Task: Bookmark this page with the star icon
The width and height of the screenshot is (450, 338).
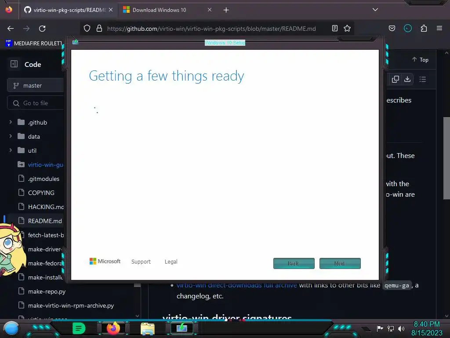Action: click(x=347, y=28)
